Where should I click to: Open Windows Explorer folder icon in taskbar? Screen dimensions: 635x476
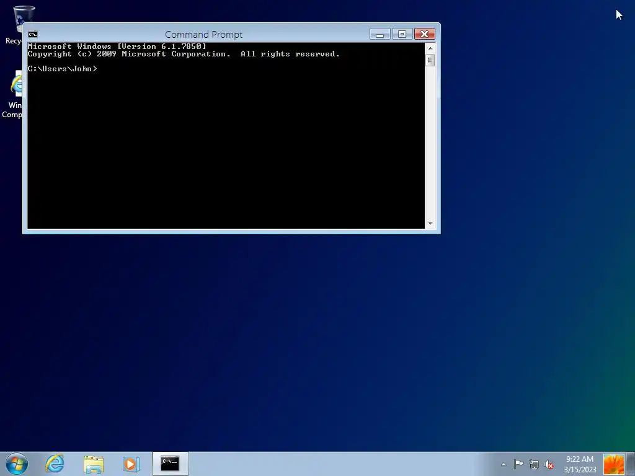point(94,464)
